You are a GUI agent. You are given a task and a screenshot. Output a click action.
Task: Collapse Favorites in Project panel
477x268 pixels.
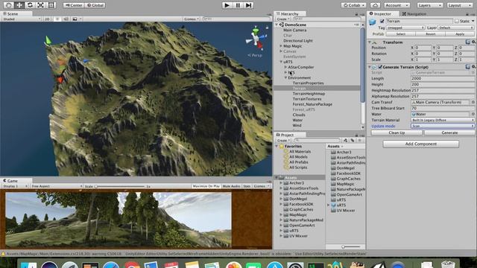(x=277, y=146)
